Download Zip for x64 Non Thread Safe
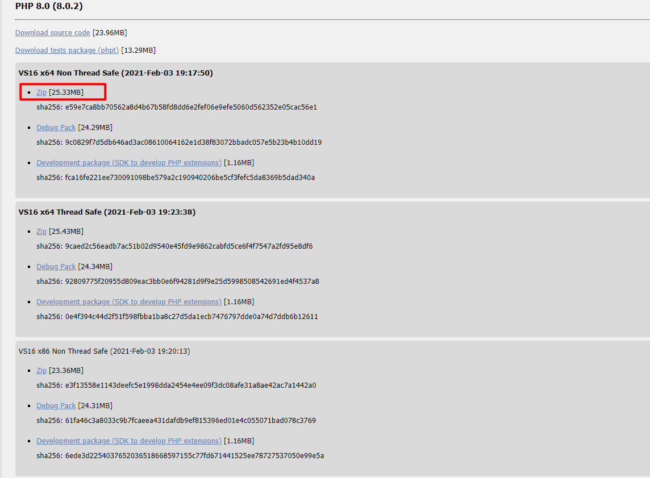The image size is (650, 478). pos(41,93)
